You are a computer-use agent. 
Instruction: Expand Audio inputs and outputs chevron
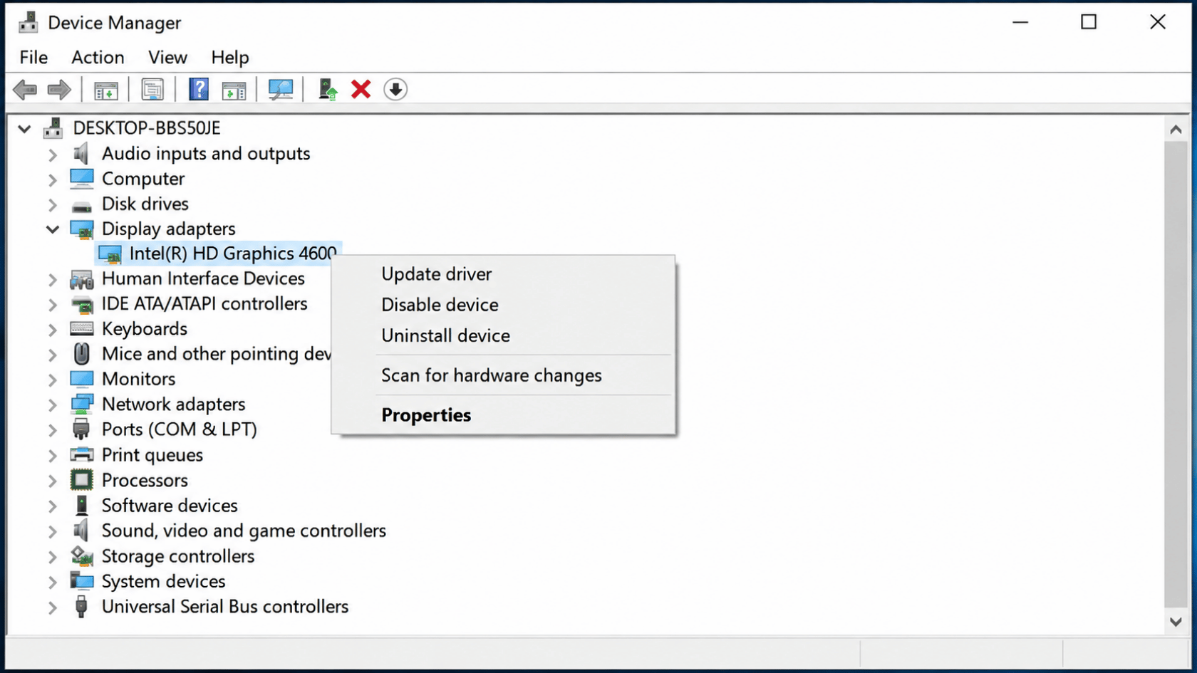[x=52, y=154]
